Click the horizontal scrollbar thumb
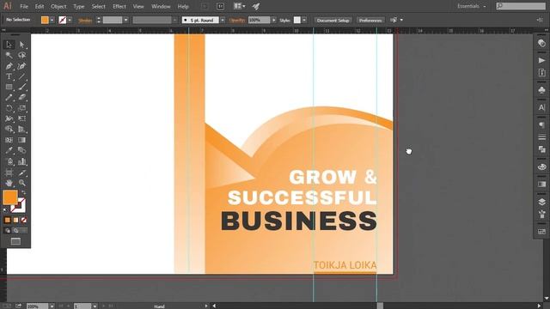 pos(380,306)
